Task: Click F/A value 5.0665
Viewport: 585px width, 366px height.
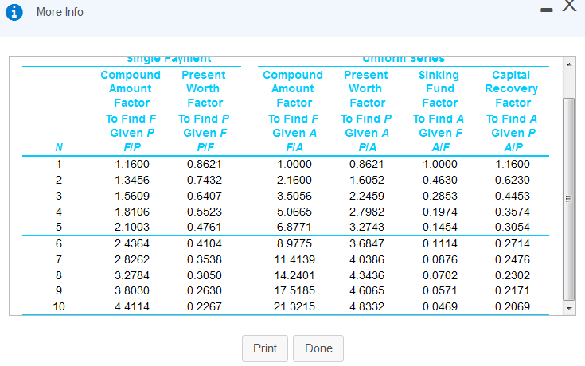Action: (x=294, y=212)
